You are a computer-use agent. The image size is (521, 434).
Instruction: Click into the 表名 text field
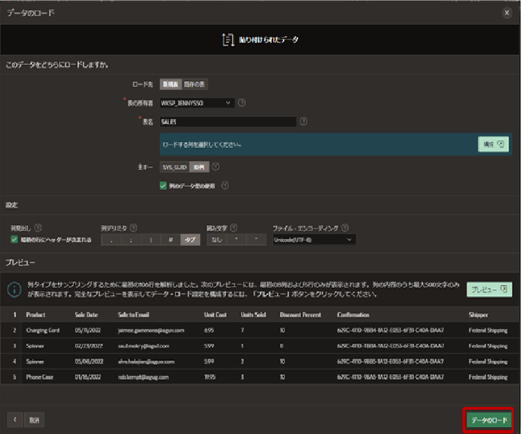coord(228,121)
